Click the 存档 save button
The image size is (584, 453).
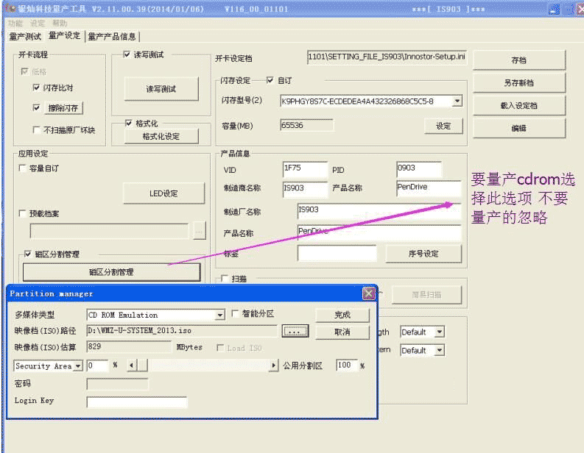pos(518,60)
